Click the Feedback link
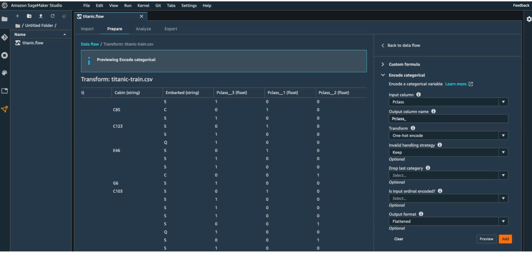Image resolution: width=532 pixels, height=253 pixels. [521, 5]
